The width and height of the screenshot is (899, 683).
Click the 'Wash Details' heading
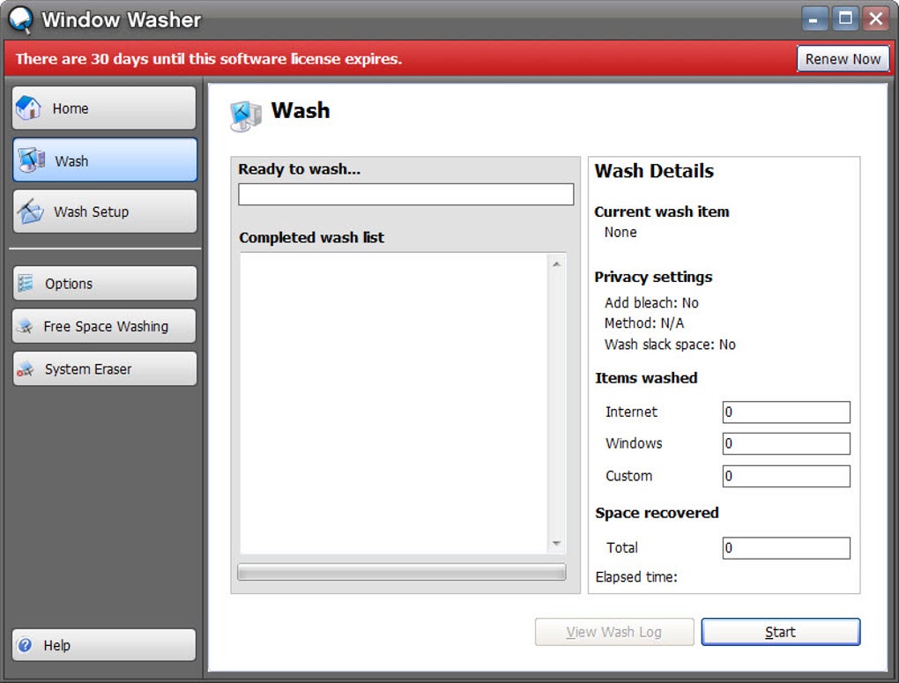pyautogui.click(x=654, y=171)
